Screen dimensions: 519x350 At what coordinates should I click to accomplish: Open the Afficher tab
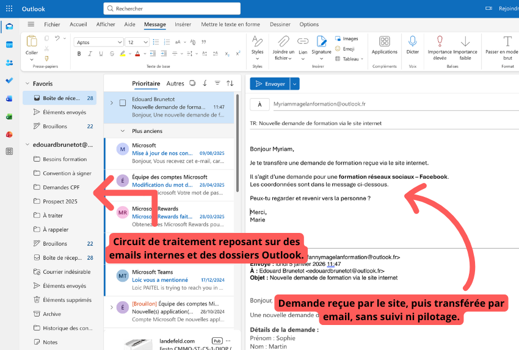(x=106, y=24)
